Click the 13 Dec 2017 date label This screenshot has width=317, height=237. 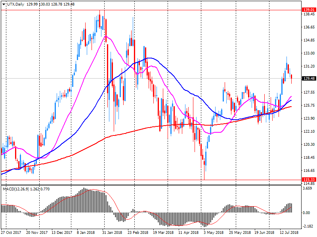coord(62,232)
